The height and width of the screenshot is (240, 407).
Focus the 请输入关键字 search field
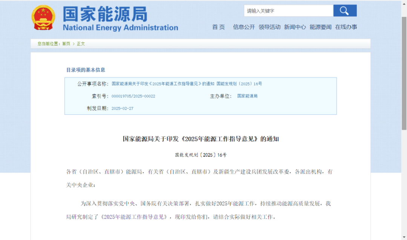288,11
